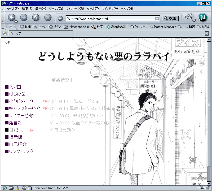This screenshot has width=212, height=191.
Task: Click the Netscape N throbber logo
Action: (x=203, y=18)
